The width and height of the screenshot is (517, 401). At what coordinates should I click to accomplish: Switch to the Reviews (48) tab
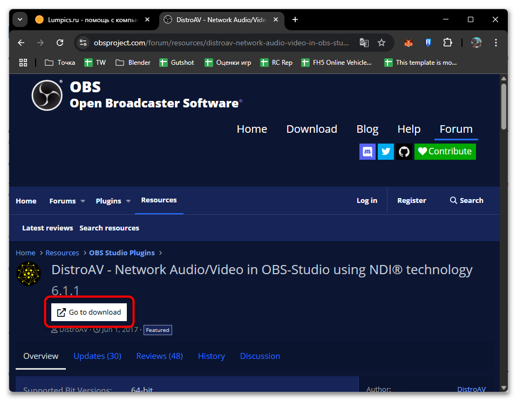tap(159, 356)
